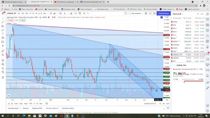Select the pitchfork and Gann tools
The image size is (210, 118).
(x=3, y=26)
